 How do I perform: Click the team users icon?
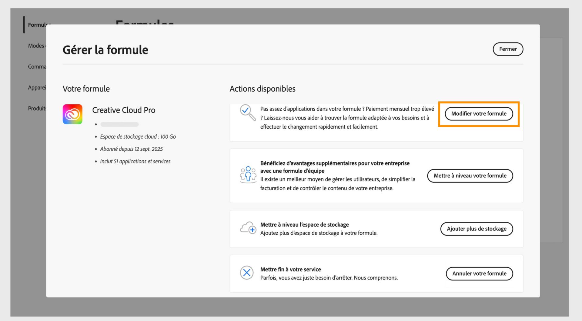[248, 175]
